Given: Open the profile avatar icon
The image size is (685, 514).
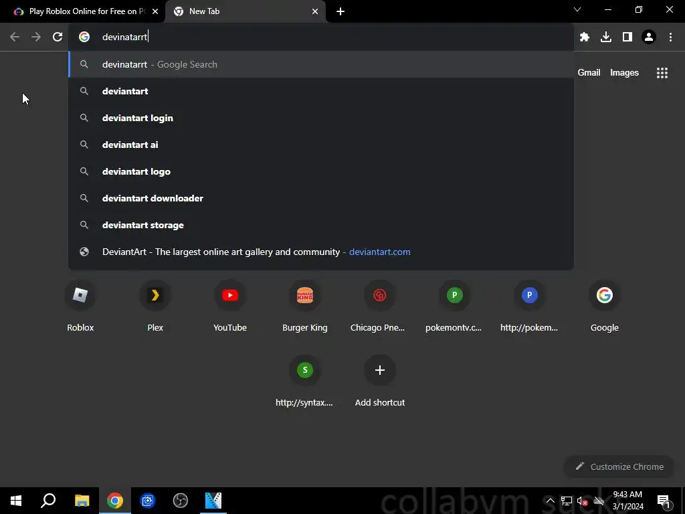Looking at the screenshot, I should tap(649, 37).
